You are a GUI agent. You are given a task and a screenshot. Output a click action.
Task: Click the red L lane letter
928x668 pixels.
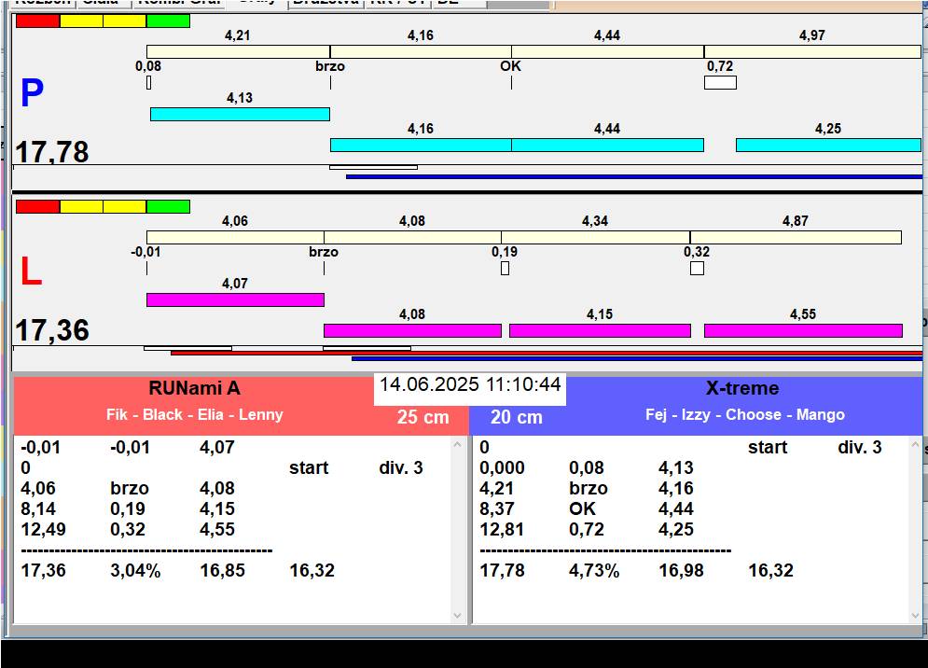(31, 271)
